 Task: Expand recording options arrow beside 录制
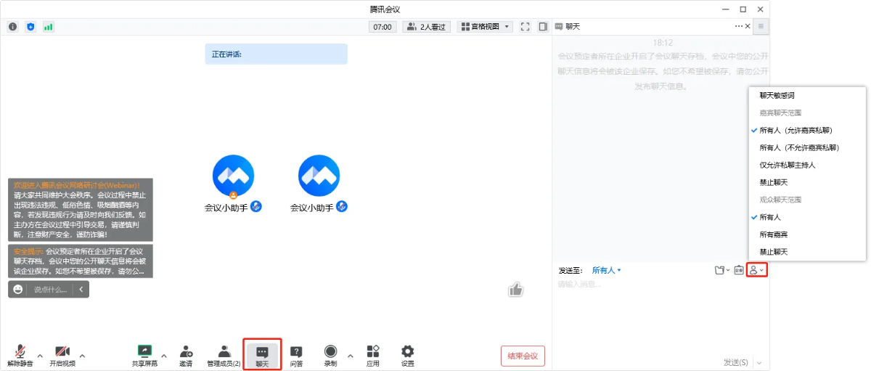[x=351, y=356]
